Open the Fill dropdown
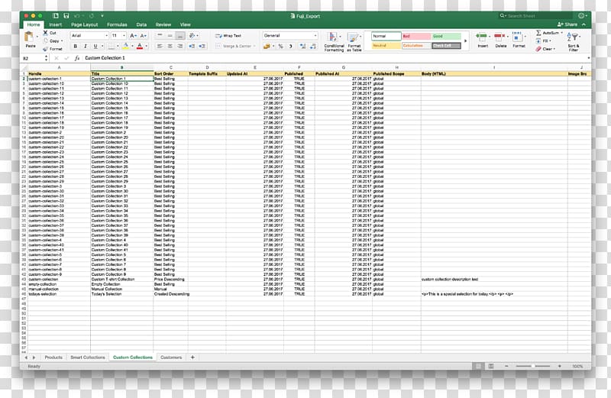Image resolution: width=611 pixels, height=398 pixels. (x=543, y=40)
